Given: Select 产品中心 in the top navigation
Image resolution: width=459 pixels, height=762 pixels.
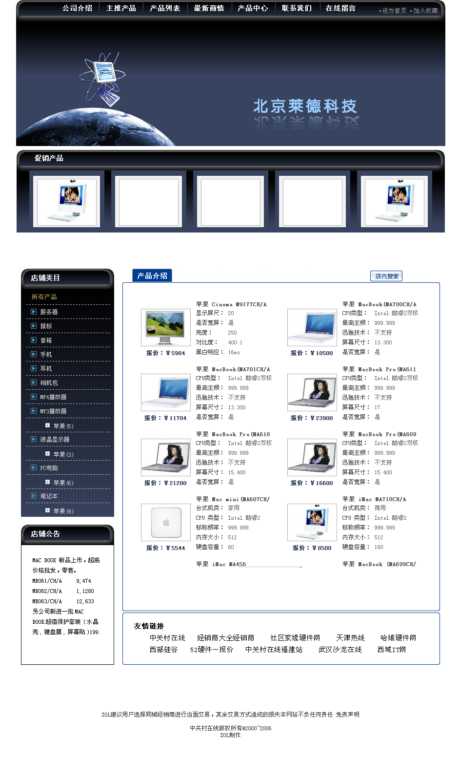Looking at the screenshot, I should [253, 8].
